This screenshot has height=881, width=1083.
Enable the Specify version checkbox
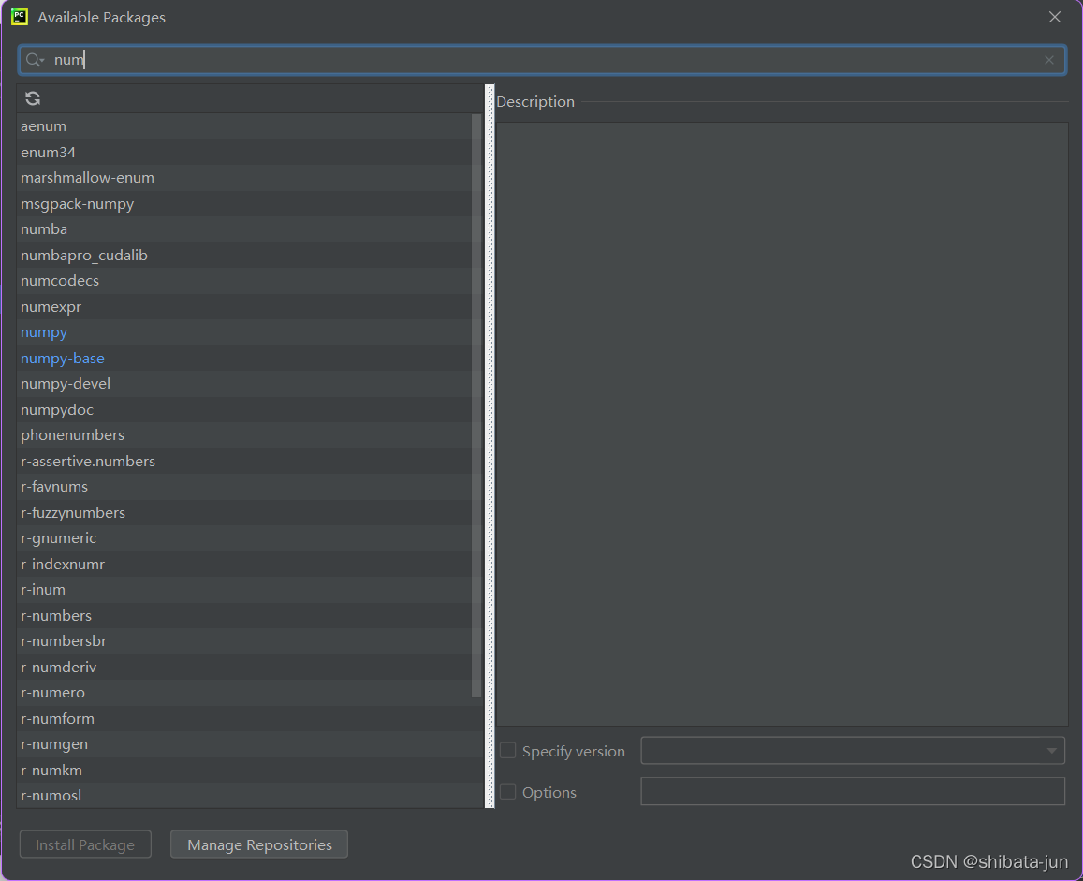pyautogui.click(x=508, y=750)
